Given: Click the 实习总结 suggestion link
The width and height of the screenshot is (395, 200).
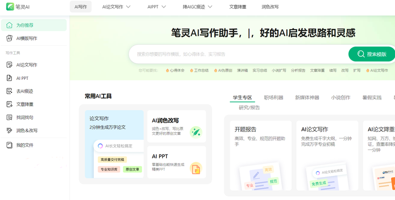Looking at the screenshot, I should (259, 70).
